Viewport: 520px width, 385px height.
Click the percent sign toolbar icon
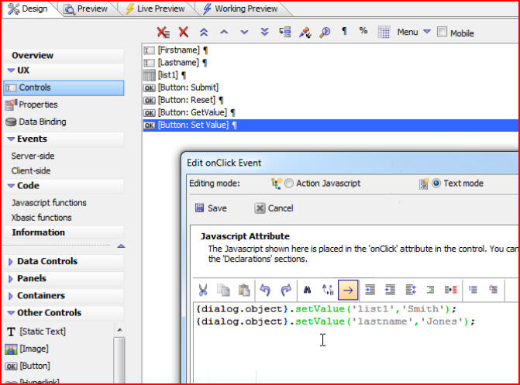363,31
